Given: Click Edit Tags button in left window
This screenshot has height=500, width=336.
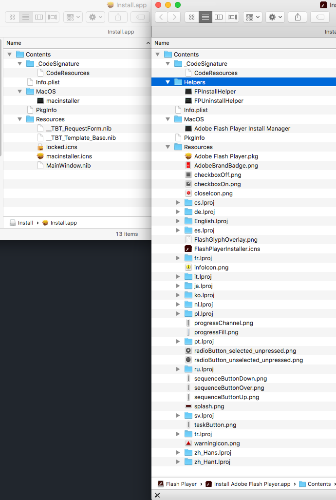Looking at the screenshot, I should [x=140, y=17].
